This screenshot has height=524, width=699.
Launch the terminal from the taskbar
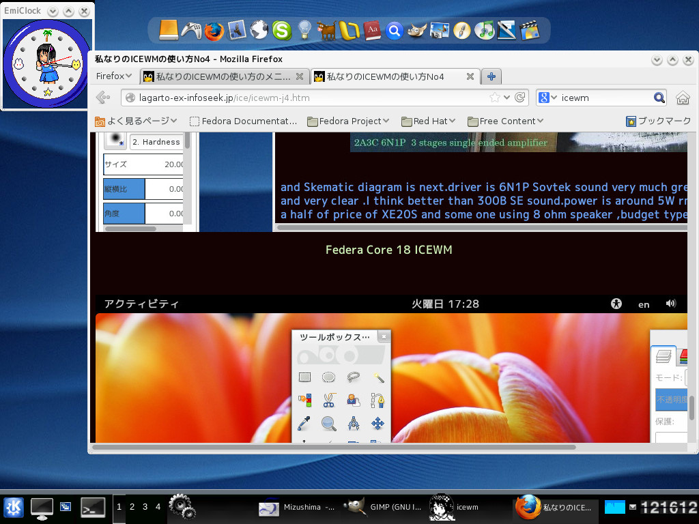click(92, 507)
